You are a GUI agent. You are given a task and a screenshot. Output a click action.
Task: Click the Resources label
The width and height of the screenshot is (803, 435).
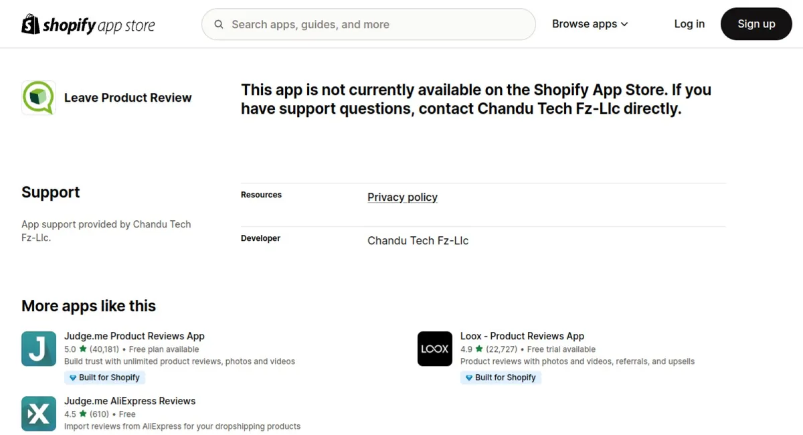(x=261, y=195)
